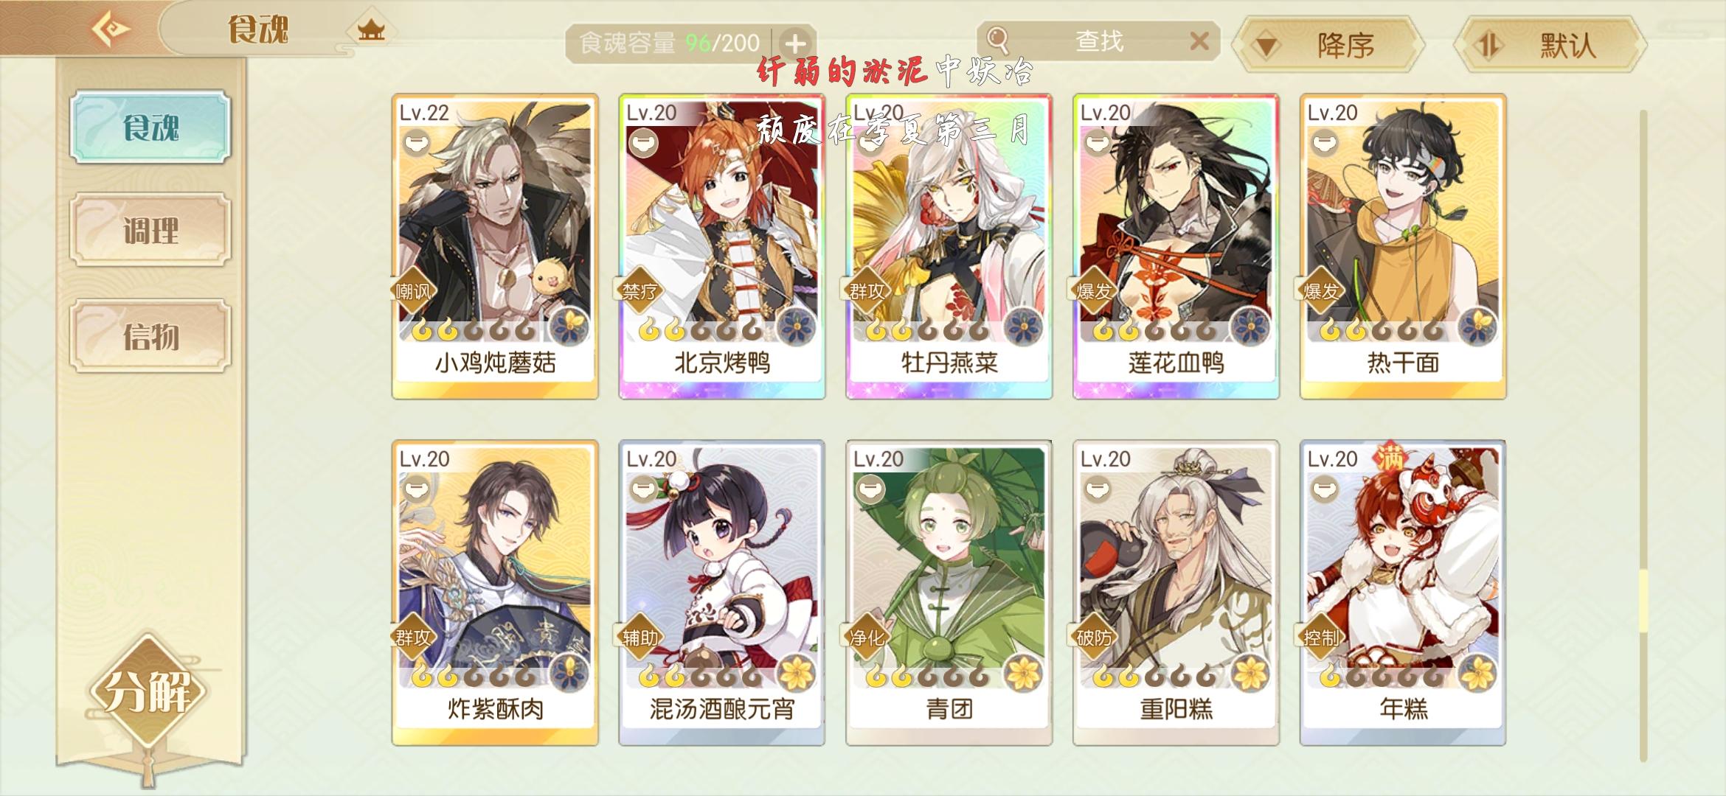This screenshot has height=796, width=1726.
Task: Clear the search with the X icon
Action: pyautogui.click(x=1199, y=41)
